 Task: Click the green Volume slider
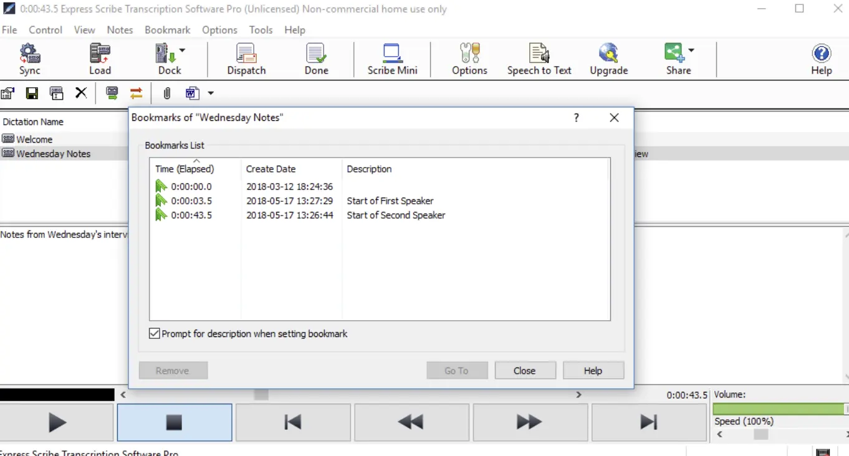780,409
